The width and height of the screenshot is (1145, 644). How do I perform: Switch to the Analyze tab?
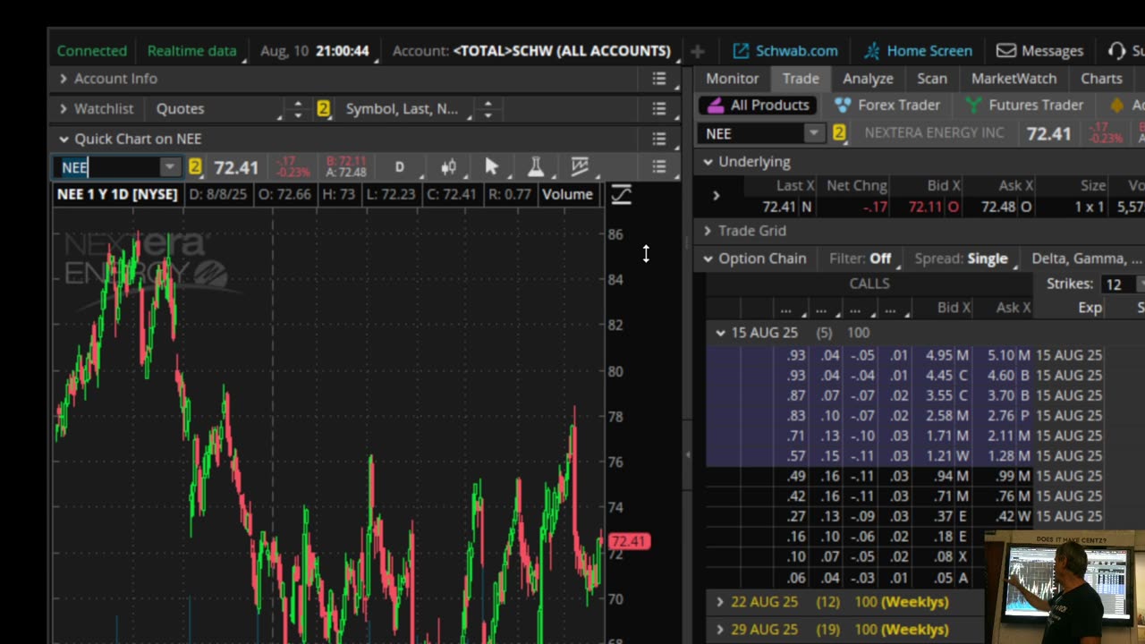(x=868, y=79)
